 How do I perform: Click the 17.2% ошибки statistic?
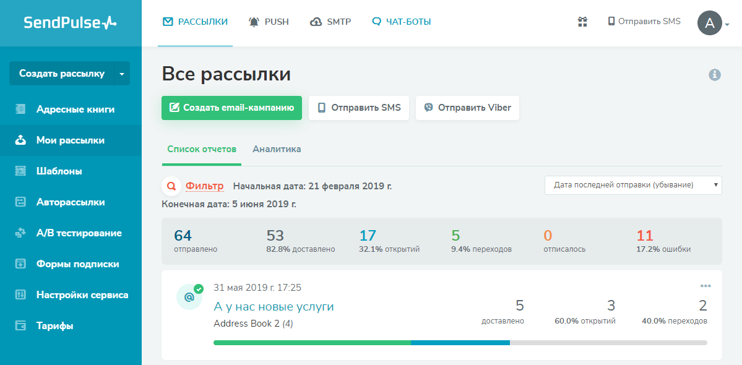(x=663, y=241)
